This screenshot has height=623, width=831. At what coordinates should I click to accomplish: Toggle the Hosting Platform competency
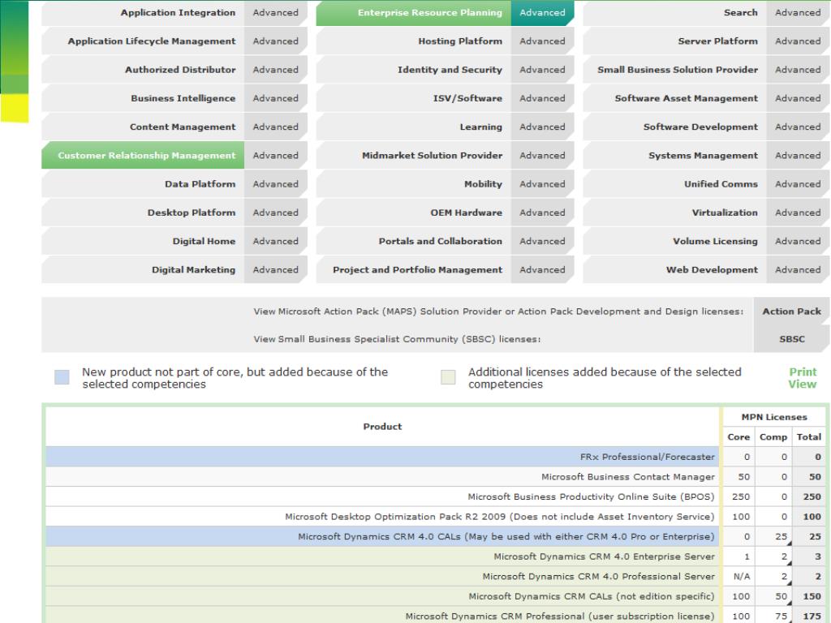[x=414, y=41]
